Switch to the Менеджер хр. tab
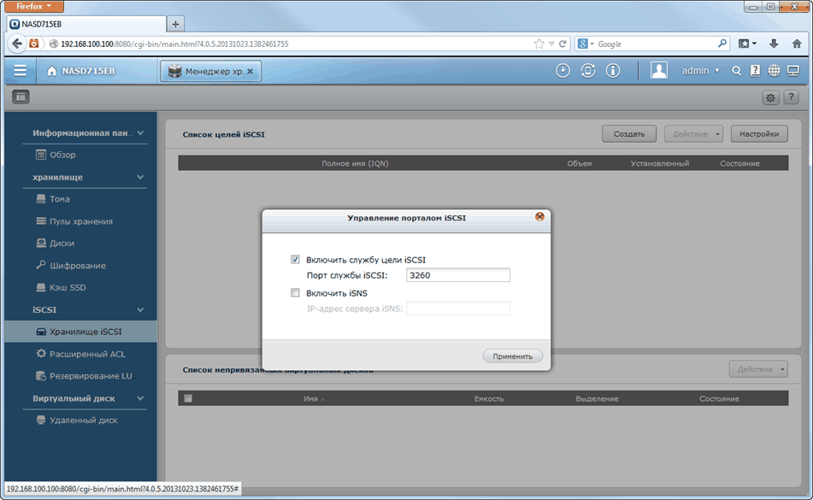 [x=209, y=72]
